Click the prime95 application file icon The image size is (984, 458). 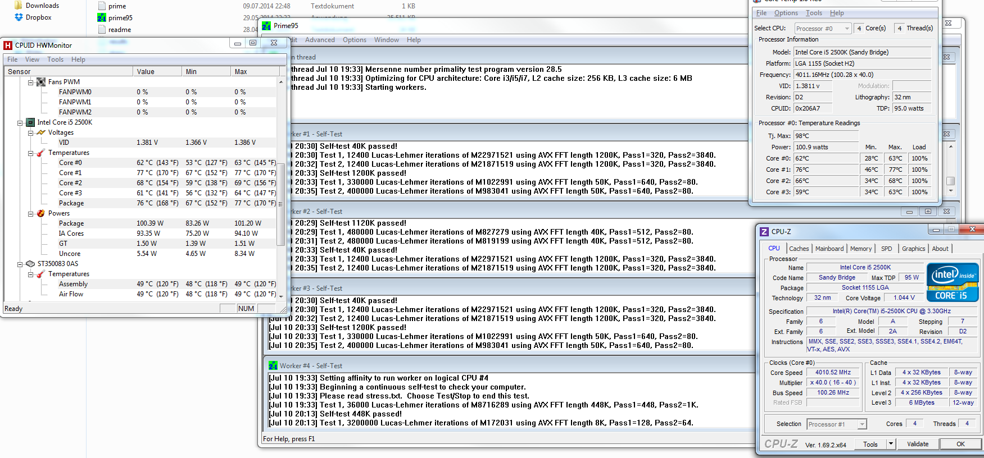click(x=102, y=18)
